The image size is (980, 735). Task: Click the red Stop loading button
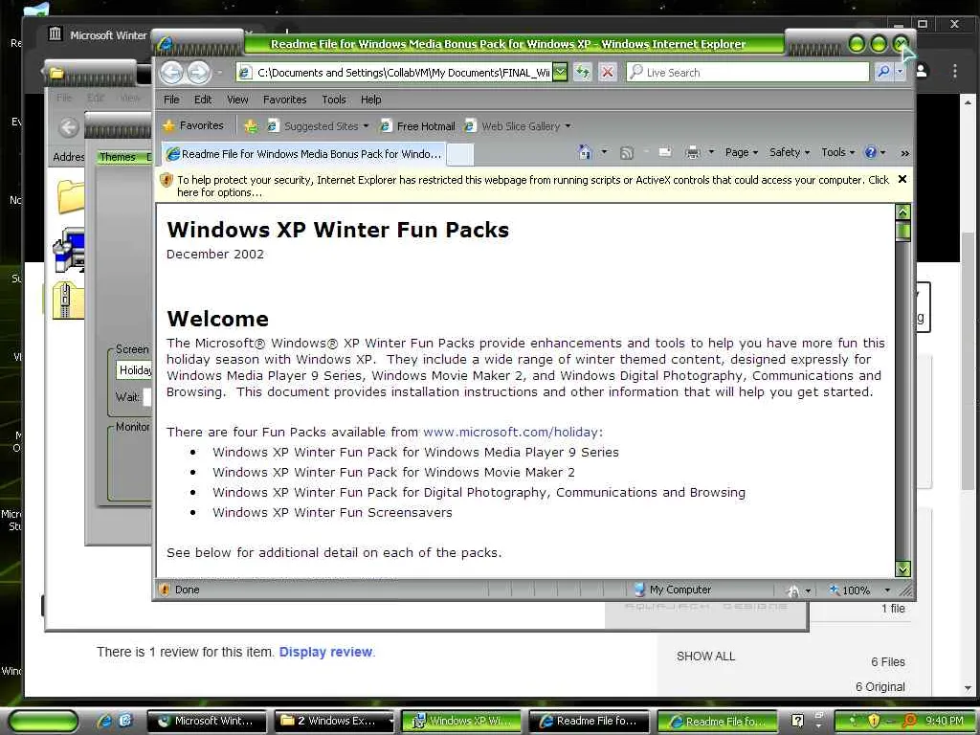[607, 73]
